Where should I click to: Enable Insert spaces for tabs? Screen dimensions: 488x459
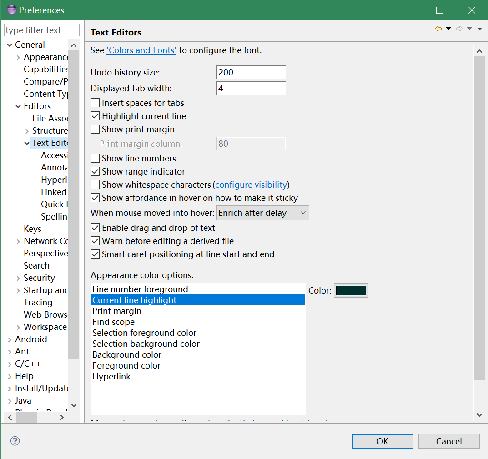[x=95, y=103]
